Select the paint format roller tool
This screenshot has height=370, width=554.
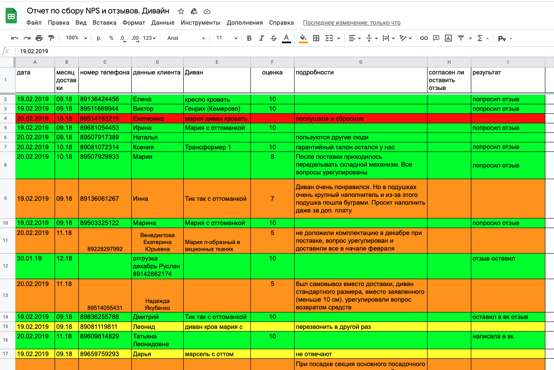[51, 38]
